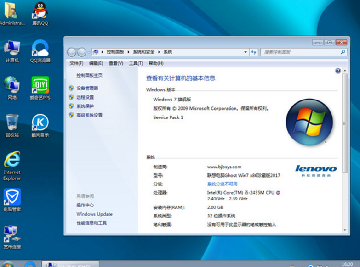Click the search magnifier icon
The image size is (360, 267).
coord(343,52)
